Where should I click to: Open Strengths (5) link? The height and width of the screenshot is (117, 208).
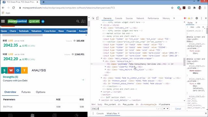[x=10, y=77]
